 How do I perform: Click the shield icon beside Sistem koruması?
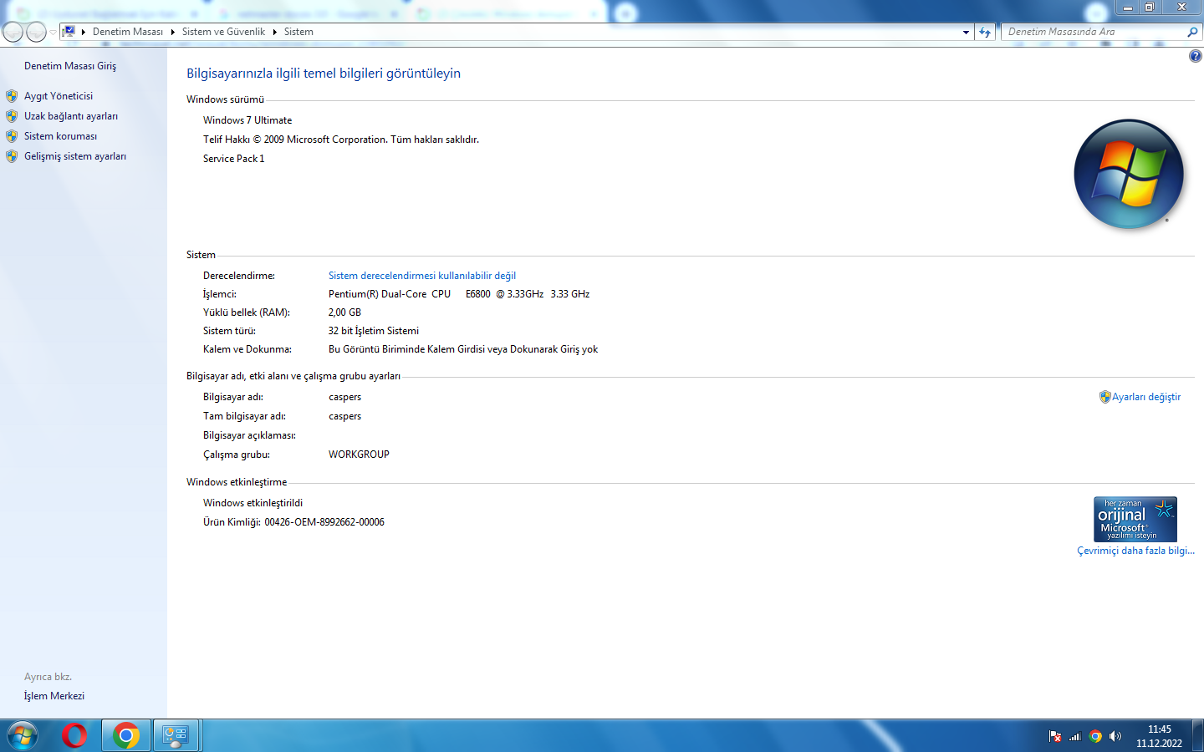coord(12,136)
